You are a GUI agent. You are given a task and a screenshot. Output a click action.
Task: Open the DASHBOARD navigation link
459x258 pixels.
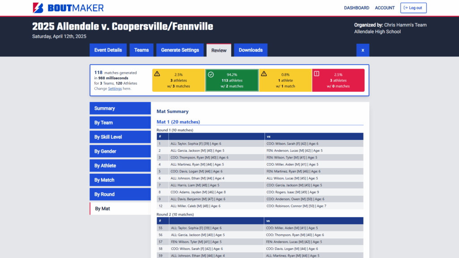click(x=356, y=8)
